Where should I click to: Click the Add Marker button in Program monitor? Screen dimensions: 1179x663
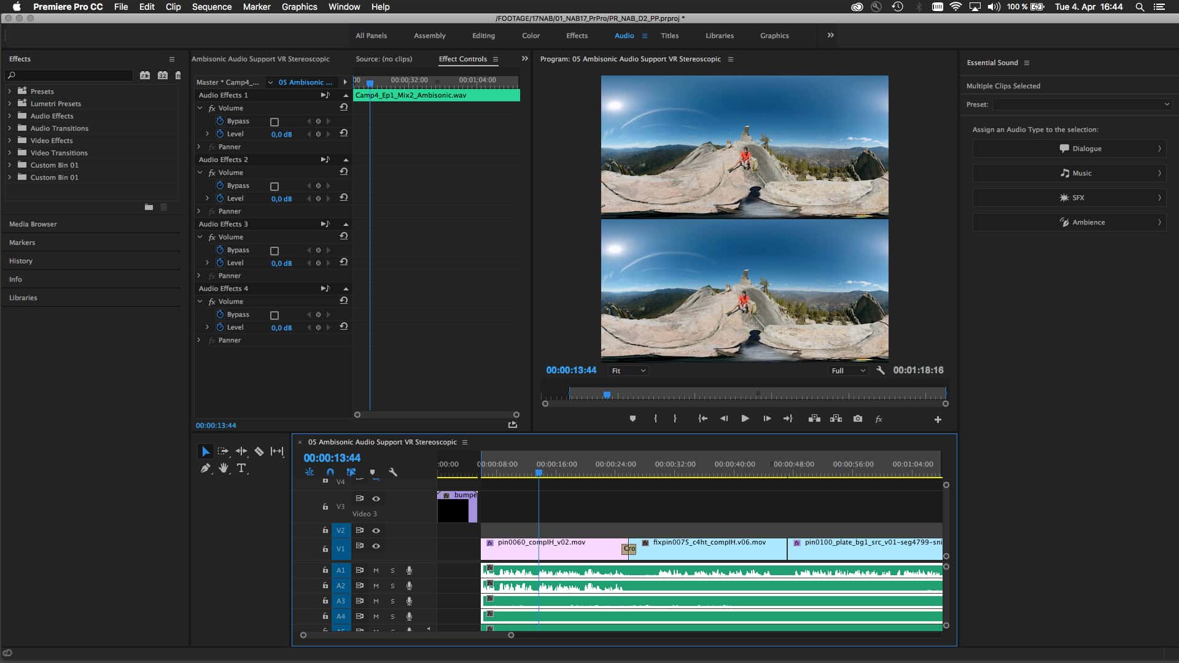[632, 419]
